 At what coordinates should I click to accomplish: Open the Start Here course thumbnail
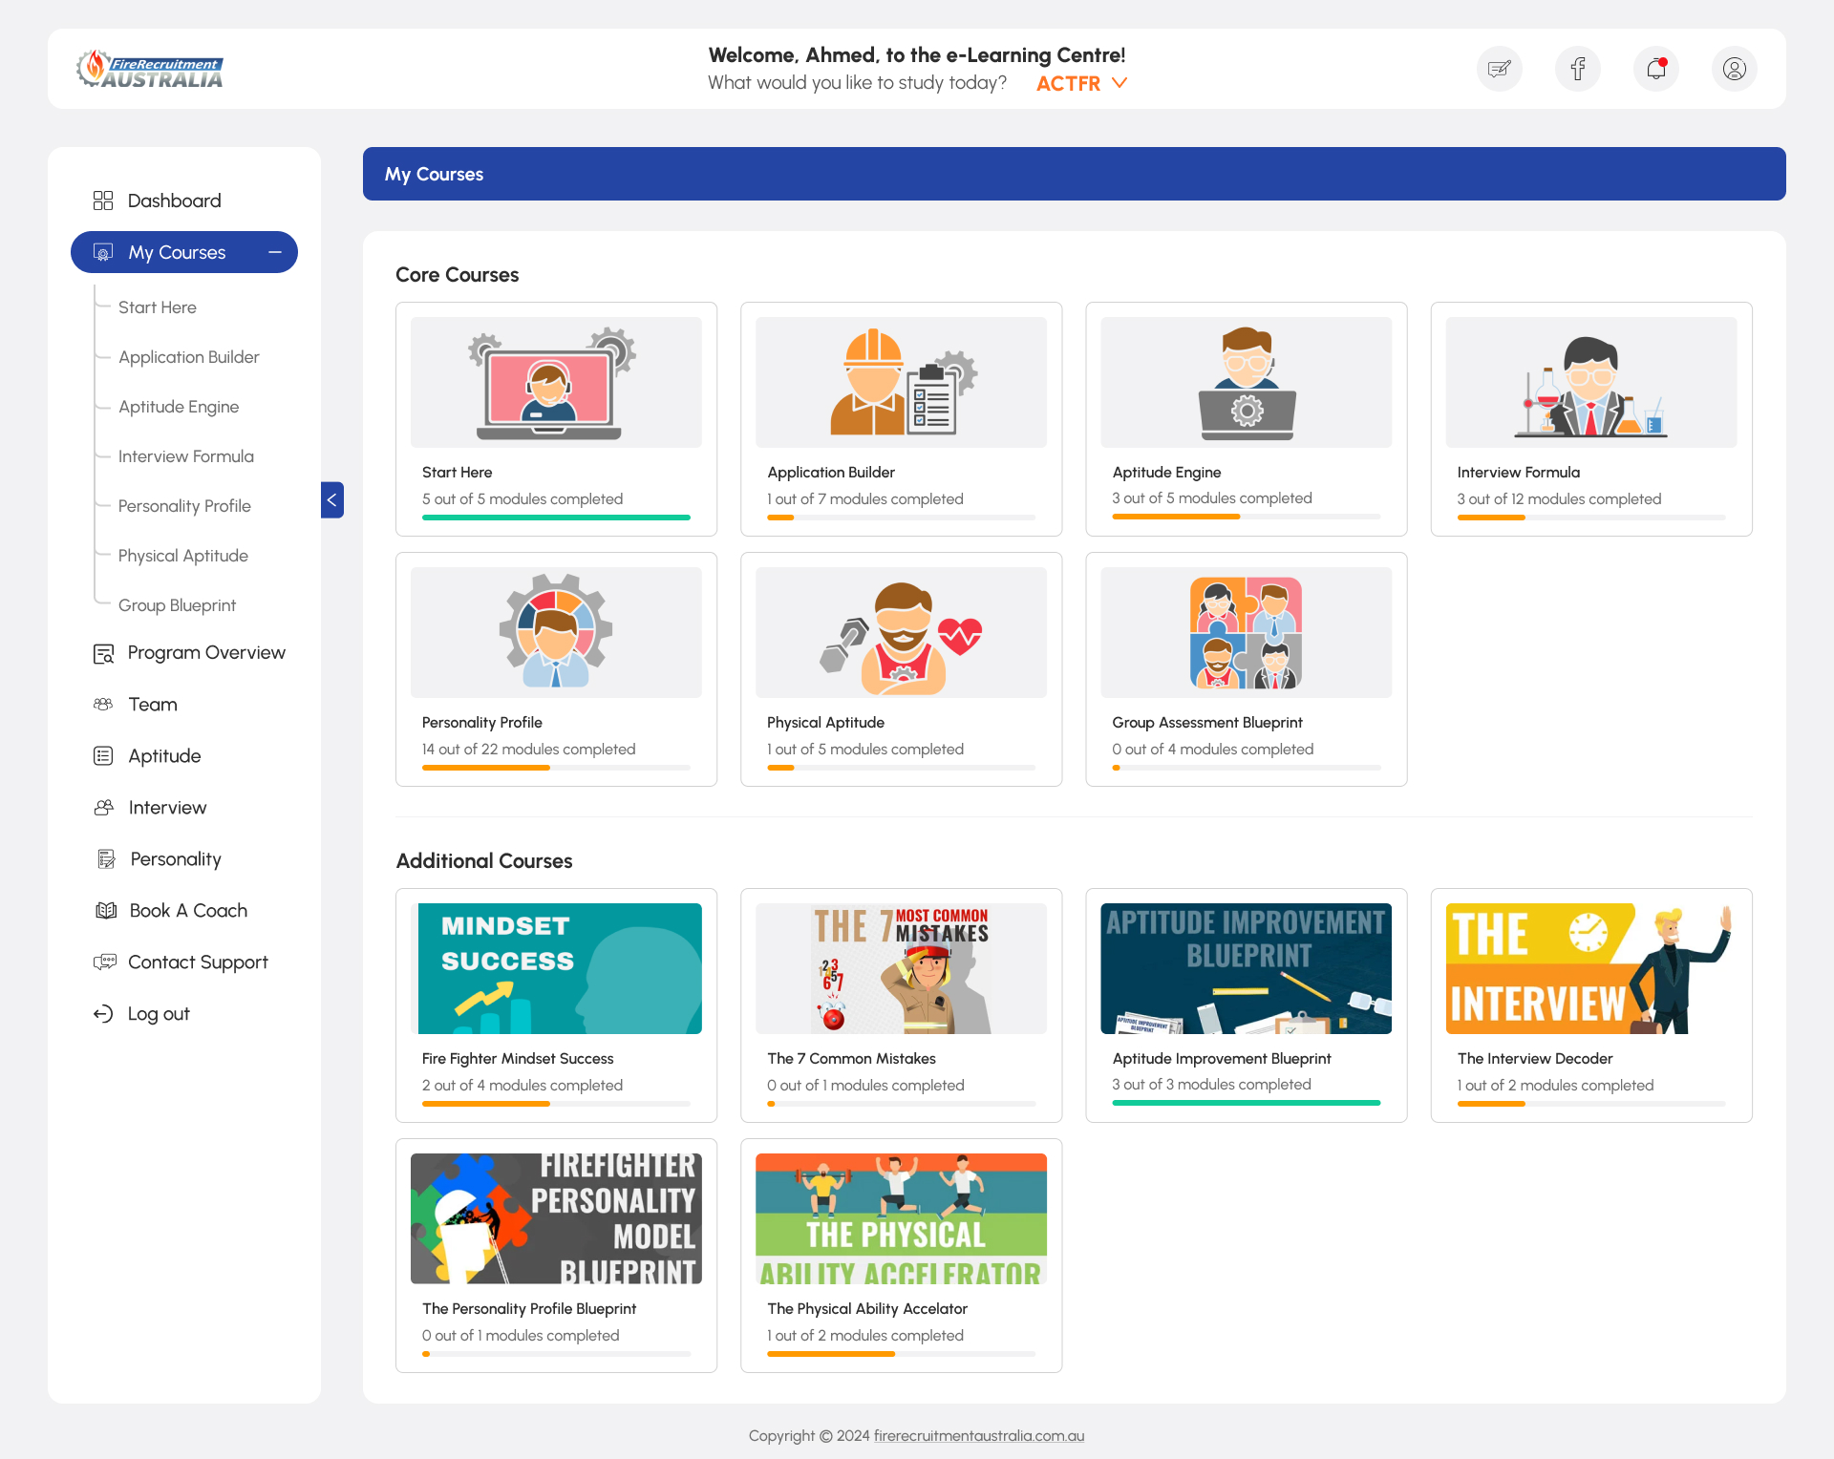[556, 382]
